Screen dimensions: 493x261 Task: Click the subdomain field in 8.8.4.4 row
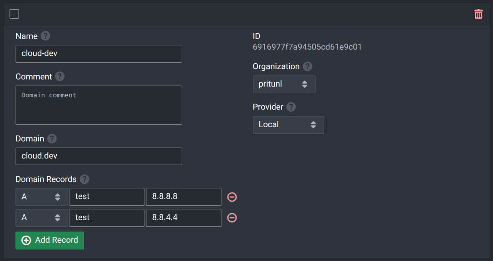(107, 218)
